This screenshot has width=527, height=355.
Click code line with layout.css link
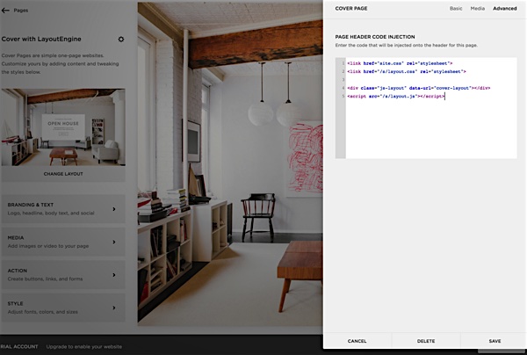click(x=407, y=71)
